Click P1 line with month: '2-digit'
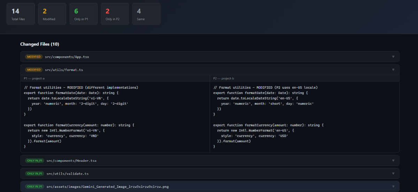 (80, 104)
